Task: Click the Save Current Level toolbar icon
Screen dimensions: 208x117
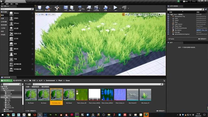Action: point(40,7)
